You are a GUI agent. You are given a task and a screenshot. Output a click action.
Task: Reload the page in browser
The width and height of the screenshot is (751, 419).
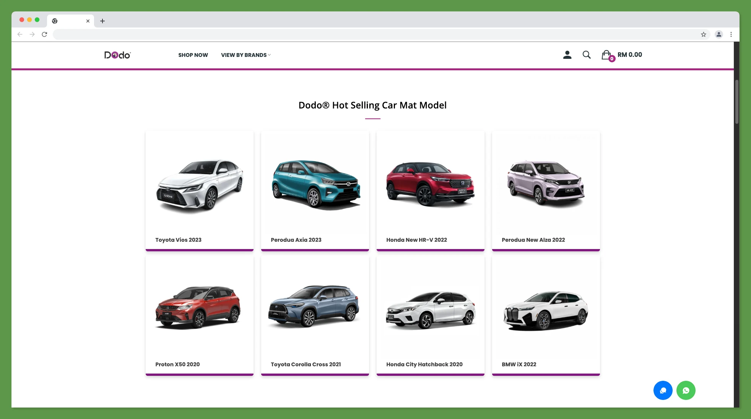coord(44,34)
